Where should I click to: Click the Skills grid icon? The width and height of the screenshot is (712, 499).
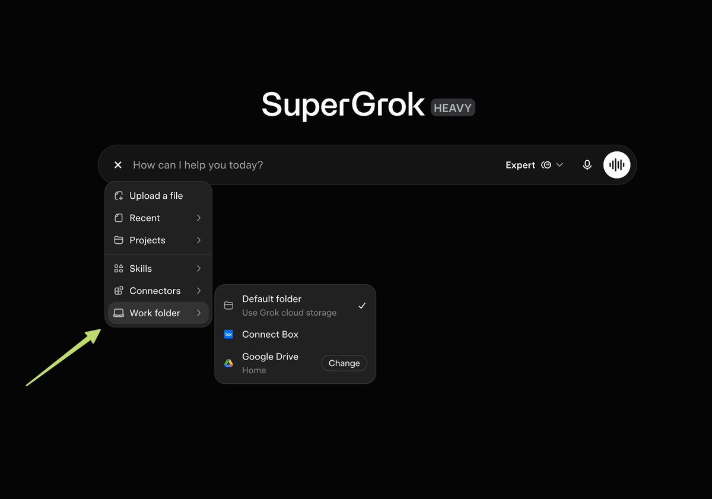119,268
